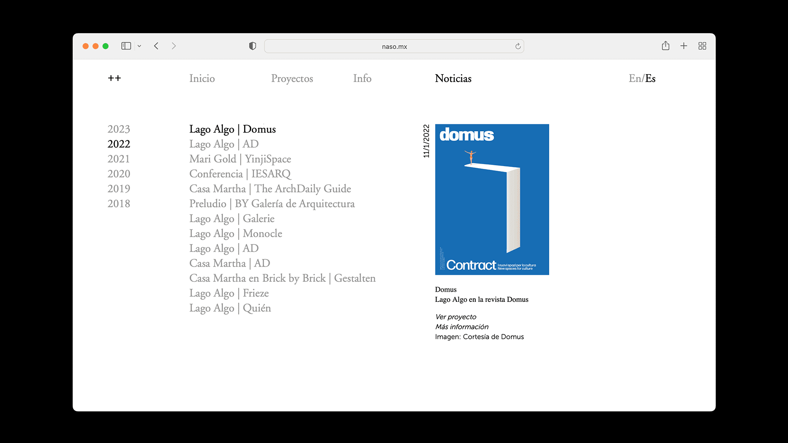Open the Lago Algo | Domus entry

[232, 129]
